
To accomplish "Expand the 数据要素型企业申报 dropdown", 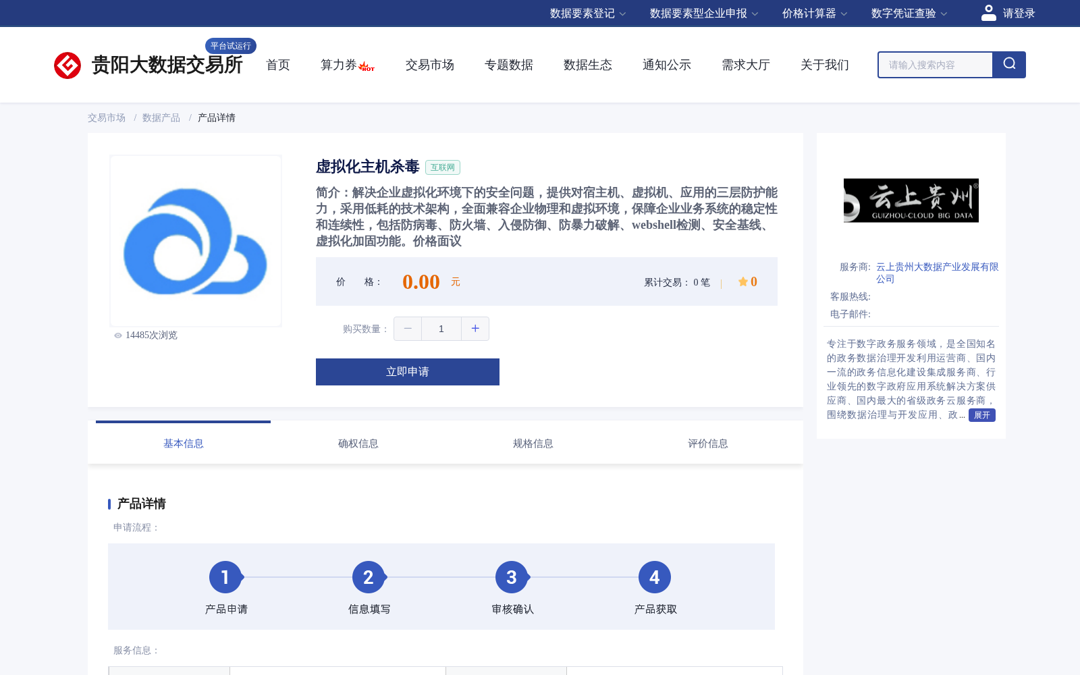I will 704,13.
